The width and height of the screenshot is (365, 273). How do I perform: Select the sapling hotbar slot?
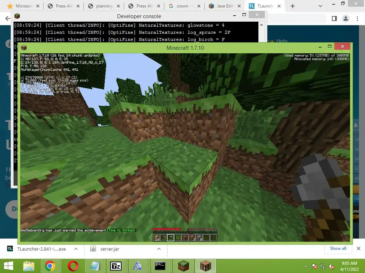[x=178, y=238]
